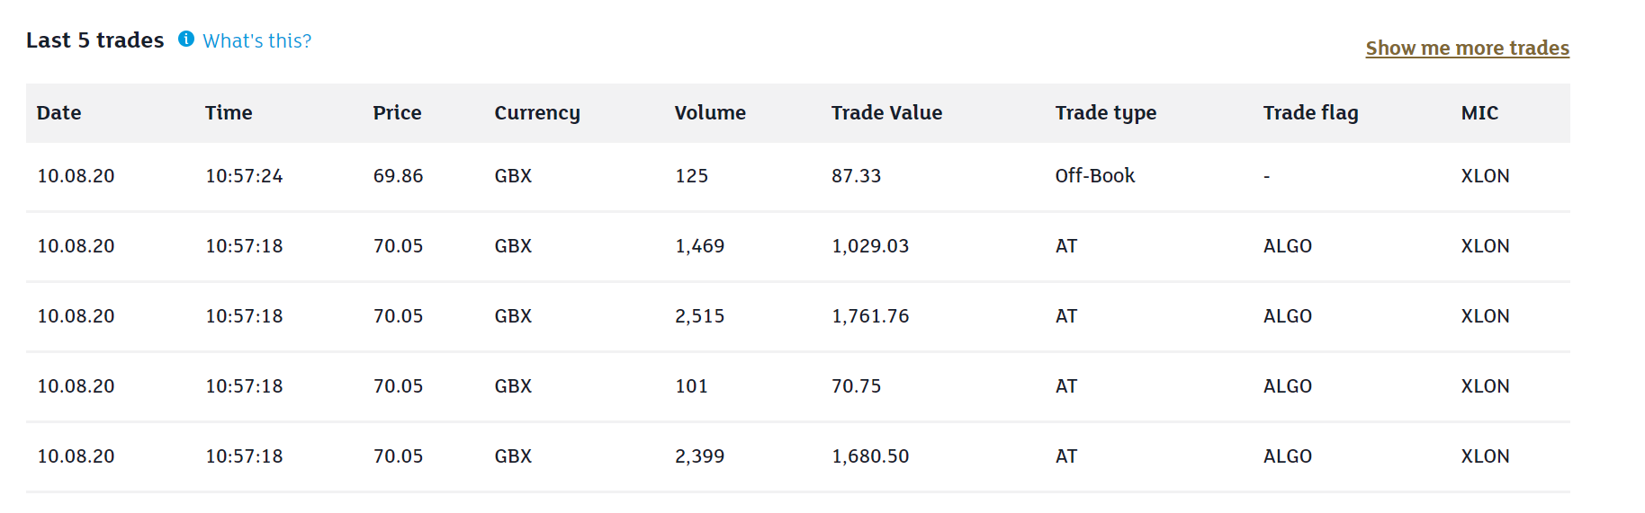The image size is (1645, 513).
Task: Click the 101 volume cell
Action: pyautogui.click(x=691, y=386)
